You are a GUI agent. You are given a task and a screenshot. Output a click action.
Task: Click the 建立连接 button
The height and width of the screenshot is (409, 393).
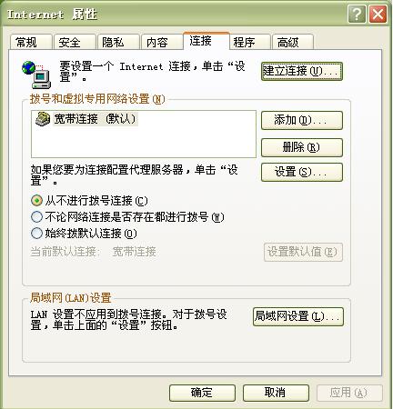click(x=302, y=71)
